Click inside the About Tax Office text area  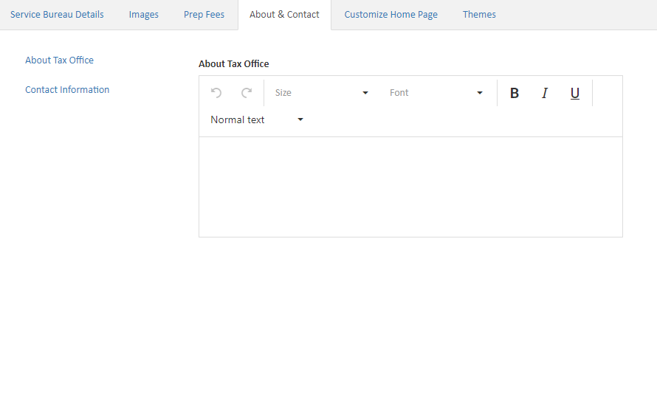pos(410,187)
